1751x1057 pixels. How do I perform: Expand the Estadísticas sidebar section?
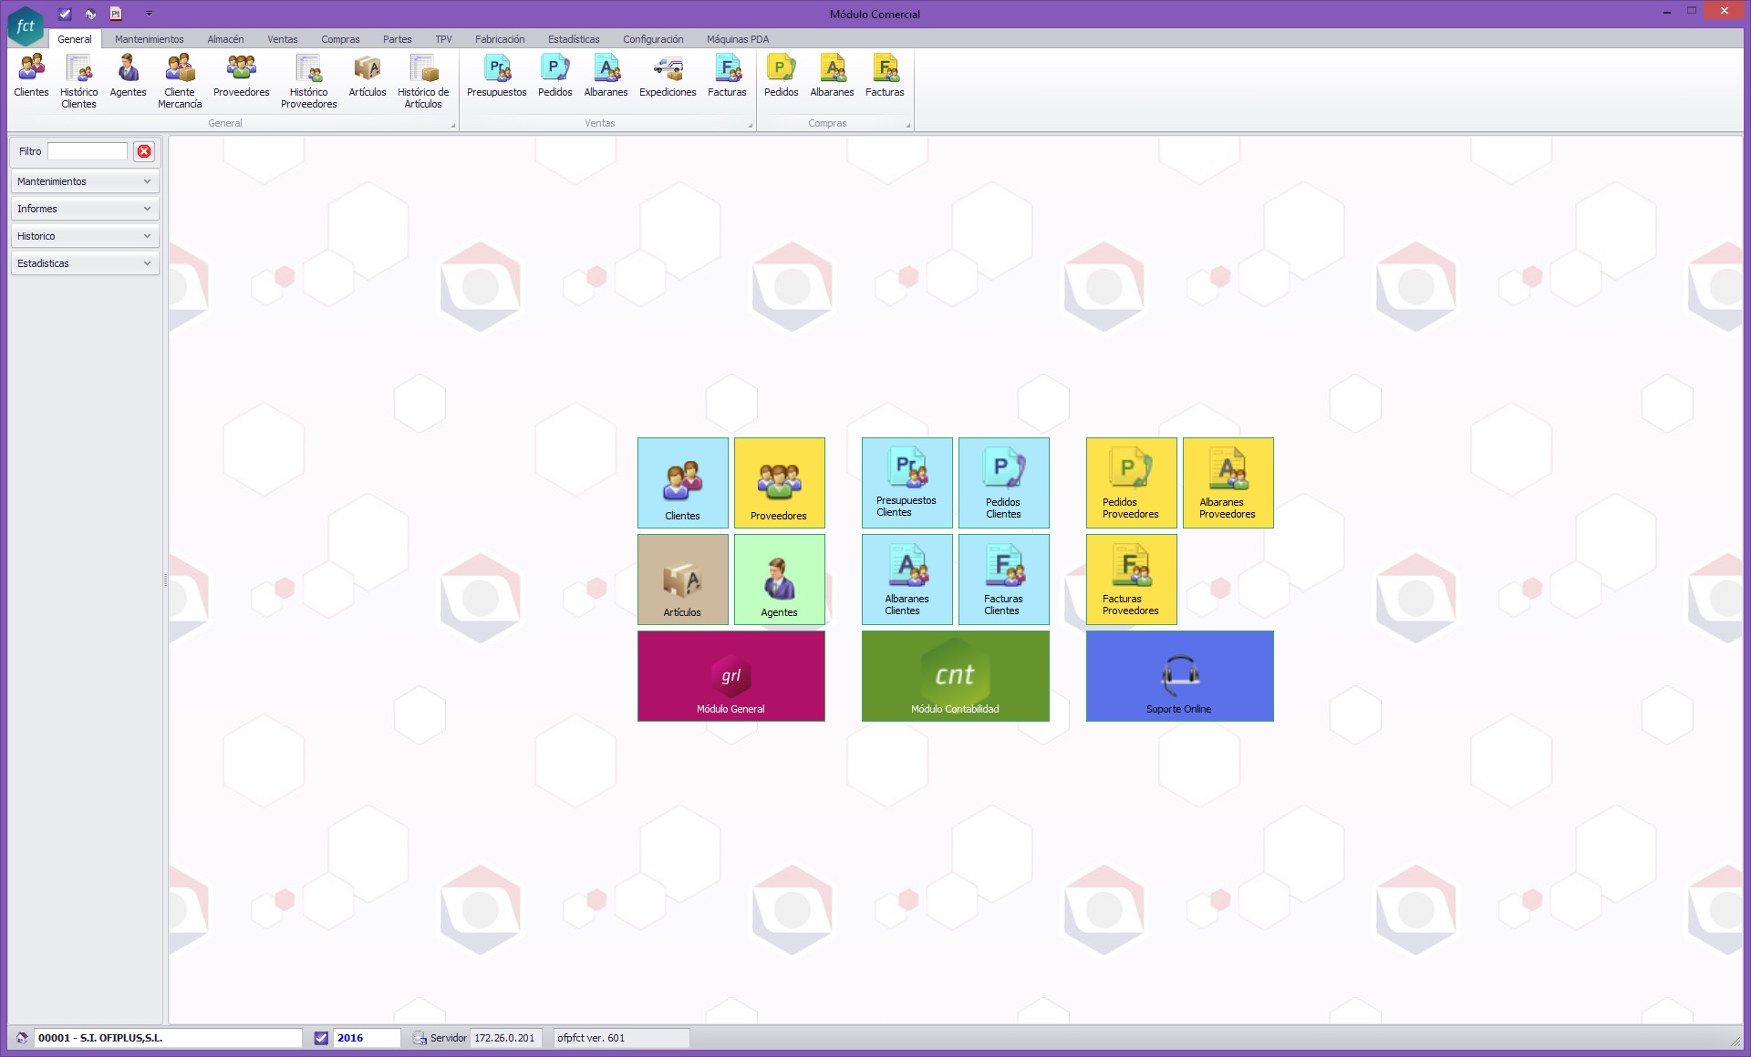point(85,263)
